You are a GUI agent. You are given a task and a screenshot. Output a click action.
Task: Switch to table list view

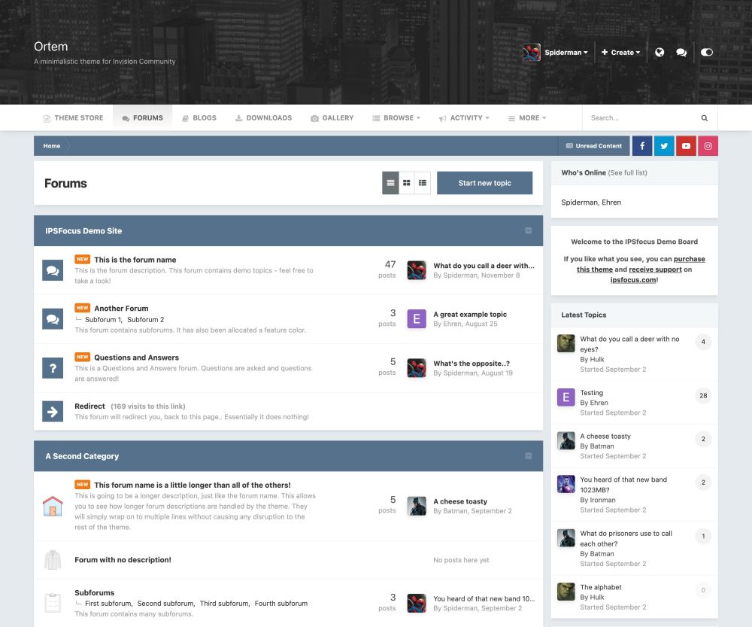390,183
